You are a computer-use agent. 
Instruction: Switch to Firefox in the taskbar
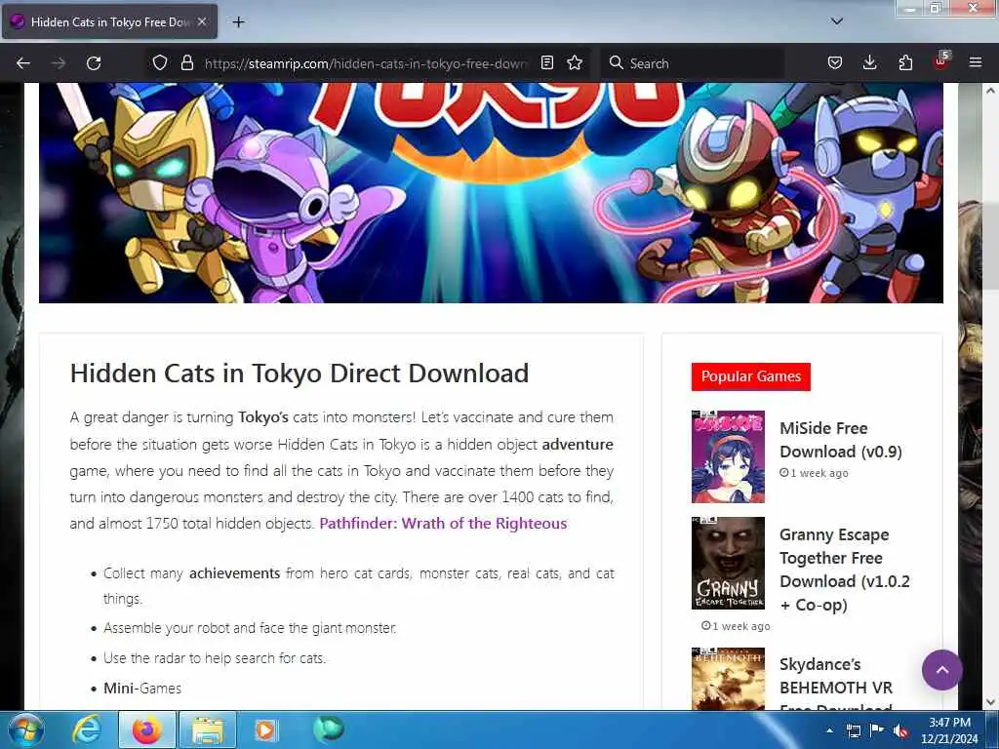coord(146,729)
